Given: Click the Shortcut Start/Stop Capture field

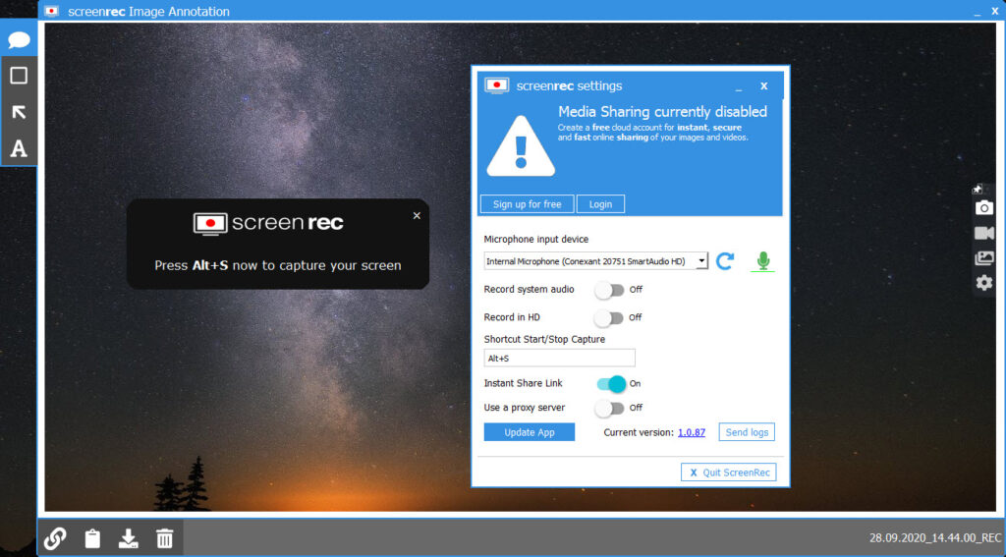Looking at the screenshot, I should tap(559, 358).
